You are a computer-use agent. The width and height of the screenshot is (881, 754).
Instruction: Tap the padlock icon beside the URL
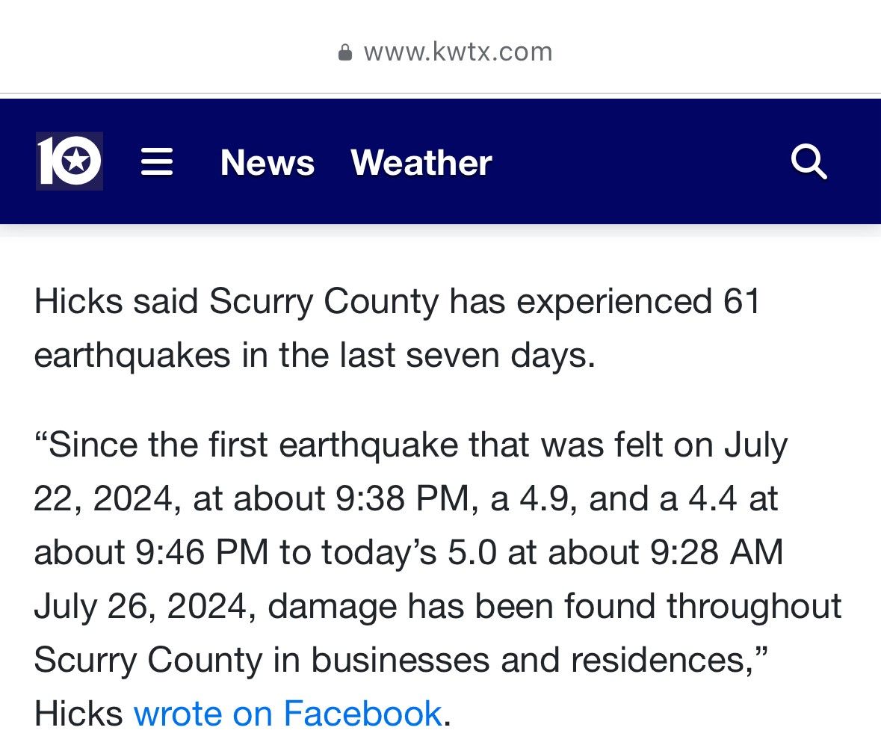coord(345,52)
